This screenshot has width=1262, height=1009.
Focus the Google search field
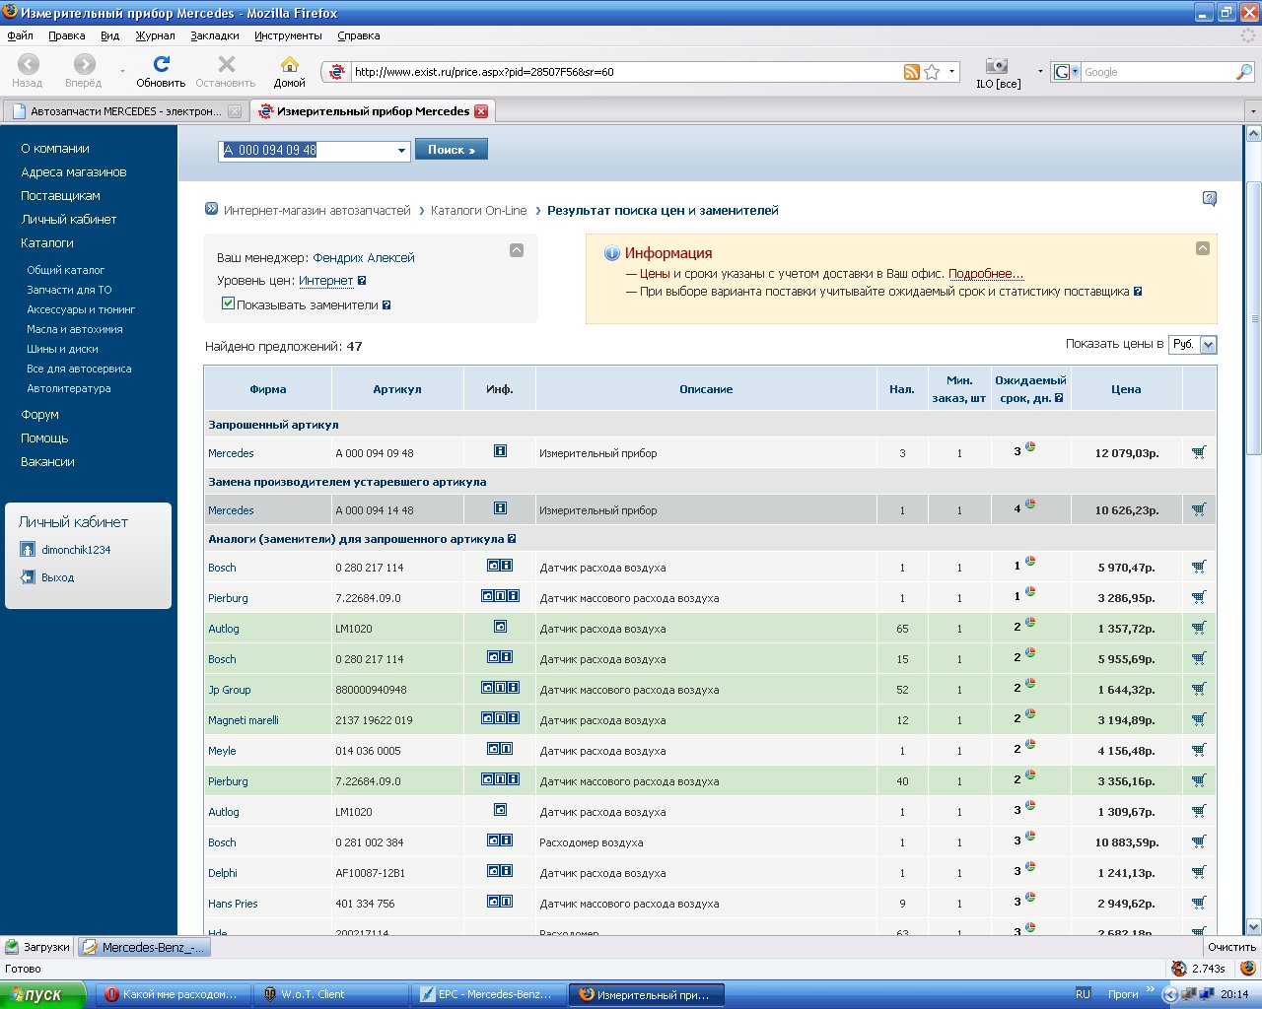[x=1158, y=72]
